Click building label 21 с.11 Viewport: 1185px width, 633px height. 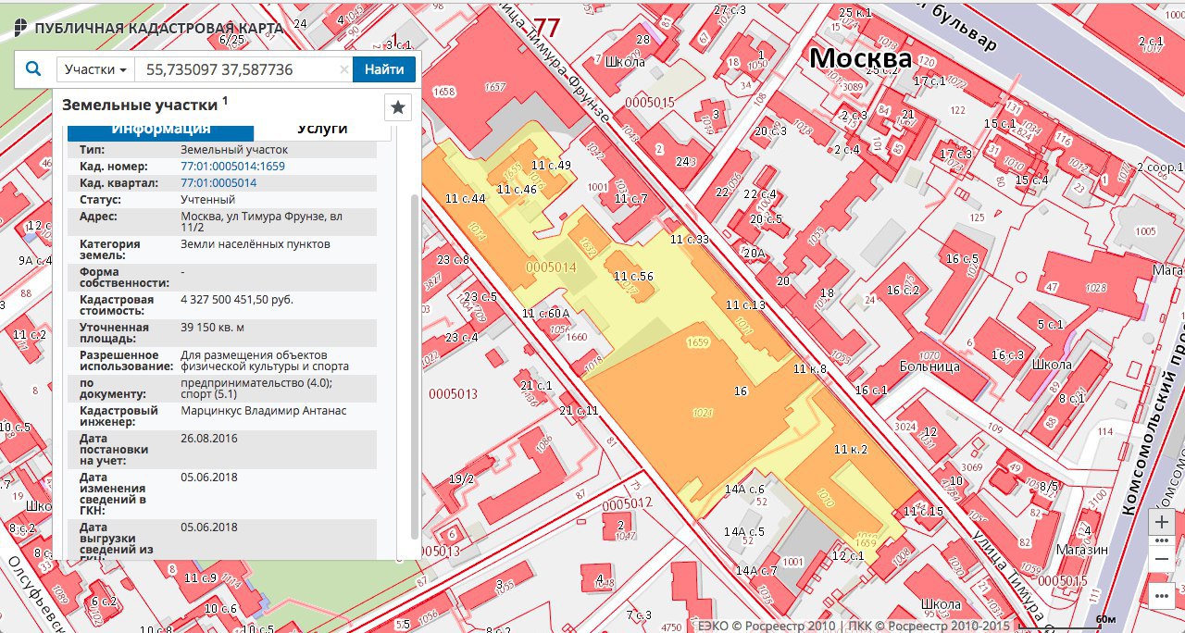(580, 410)
